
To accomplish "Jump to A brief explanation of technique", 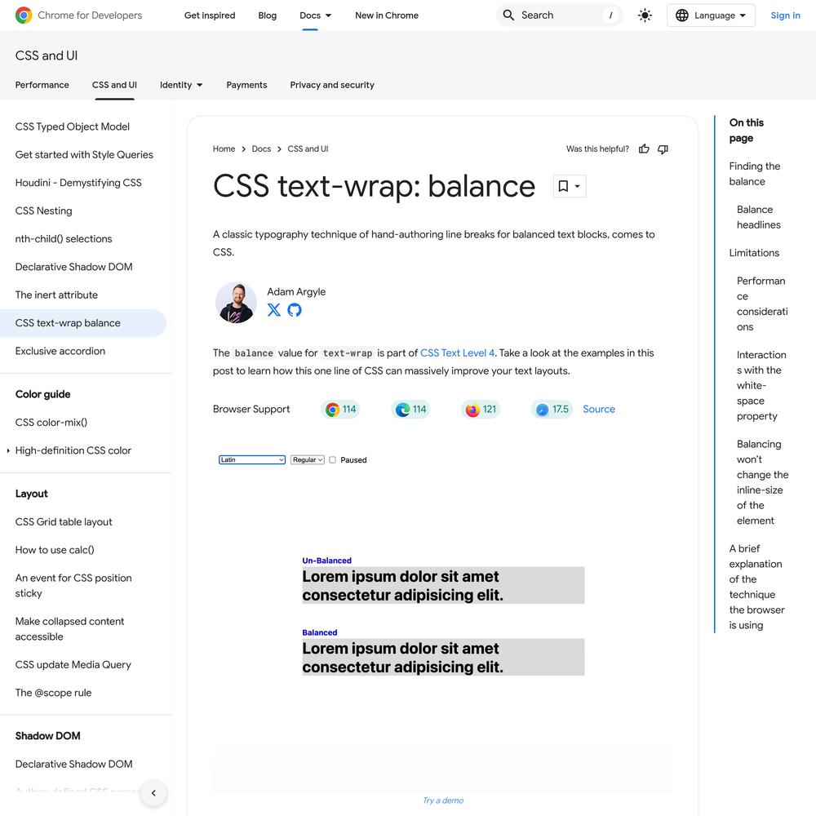I will click(756, 587).
